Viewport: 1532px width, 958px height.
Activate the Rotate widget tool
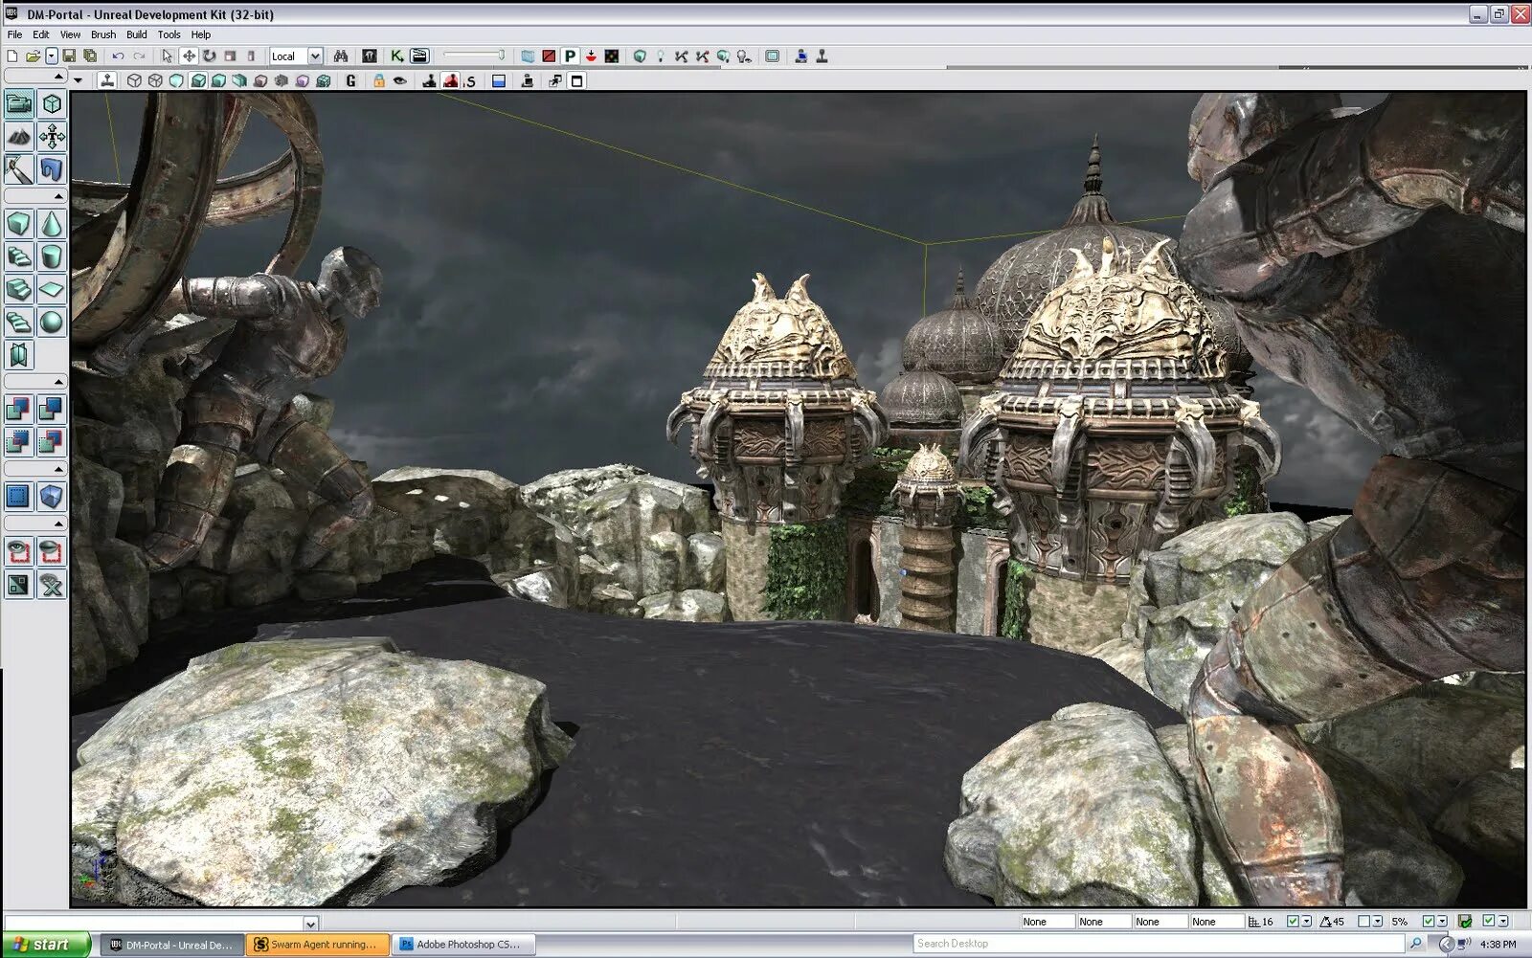[209, 56]
